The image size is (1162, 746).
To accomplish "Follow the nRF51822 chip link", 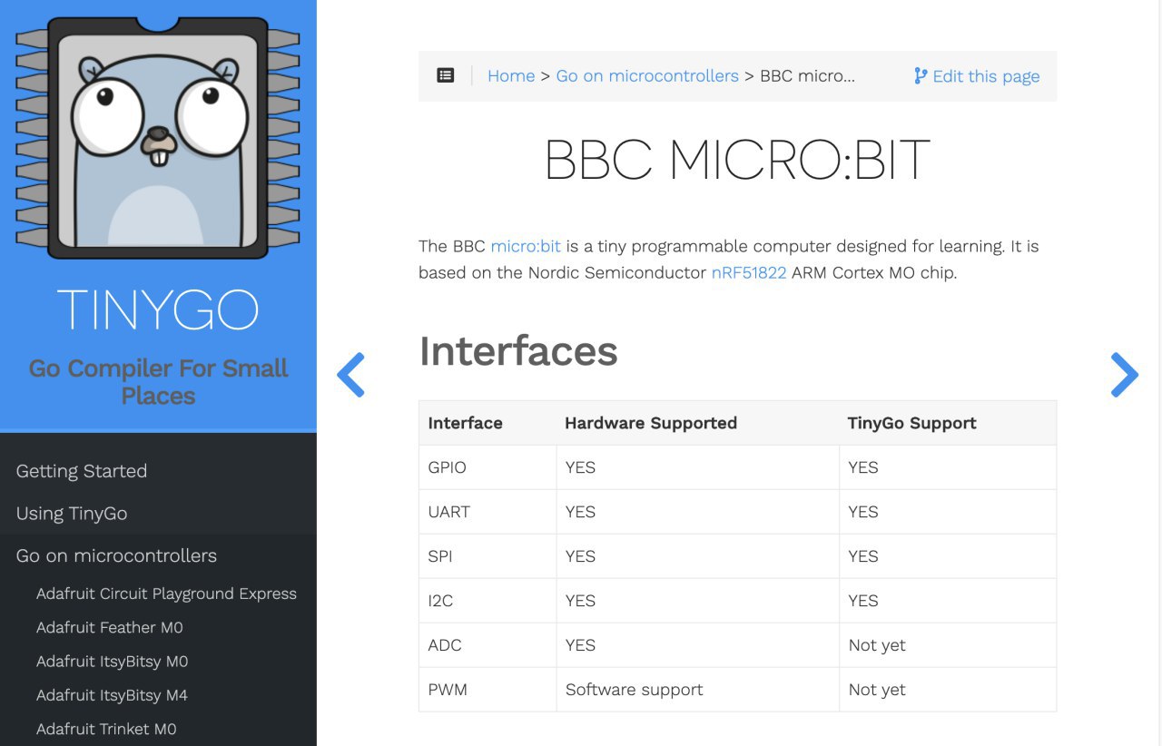I will tap(749, 272).
